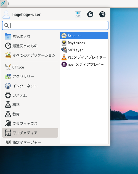Screen dimensions: 138x174
Task: Launch VLCメディアプレイヤー
Action: pyautogui.click(x=84, y=57)
